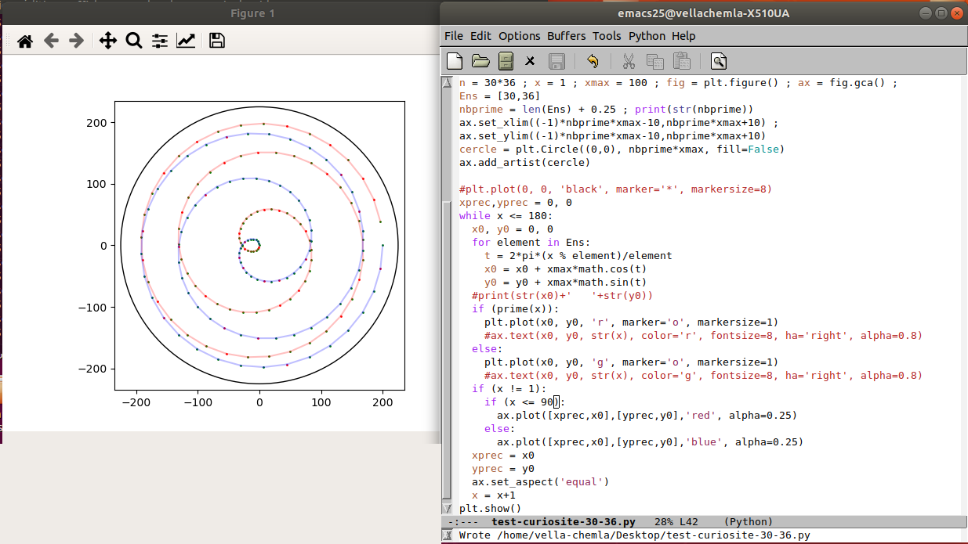Click the Open file folder icon

tap(480, 61)
